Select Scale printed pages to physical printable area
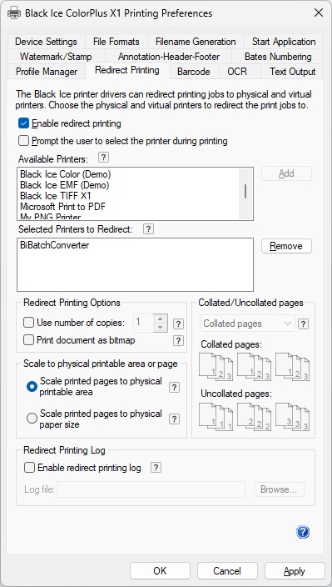This screenshot has height=587, width=332. [x=32, y=387]
